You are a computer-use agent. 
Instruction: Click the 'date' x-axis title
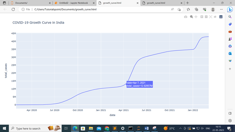112,115
